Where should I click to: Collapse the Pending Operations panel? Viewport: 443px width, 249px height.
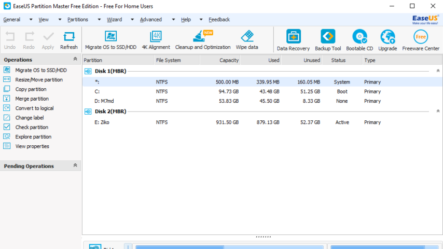(75, 165)
